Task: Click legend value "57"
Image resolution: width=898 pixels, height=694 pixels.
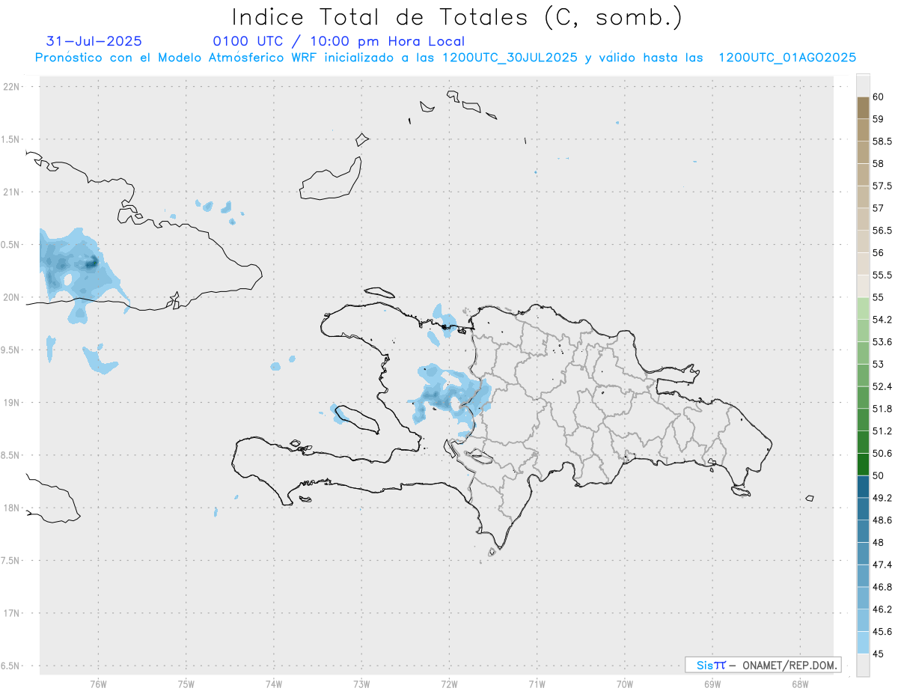Action: point(879,208)
